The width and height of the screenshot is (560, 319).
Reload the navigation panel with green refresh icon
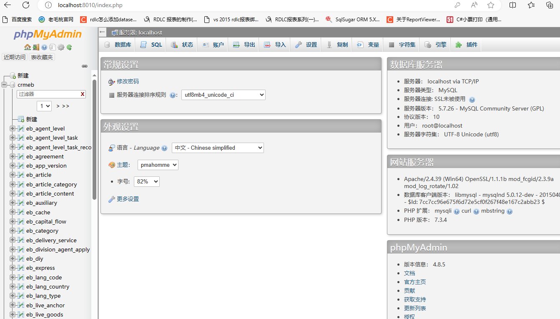[x=69, y=47]
